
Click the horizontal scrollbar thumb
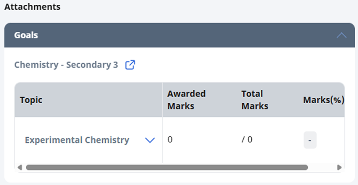(x=167, y=167)
